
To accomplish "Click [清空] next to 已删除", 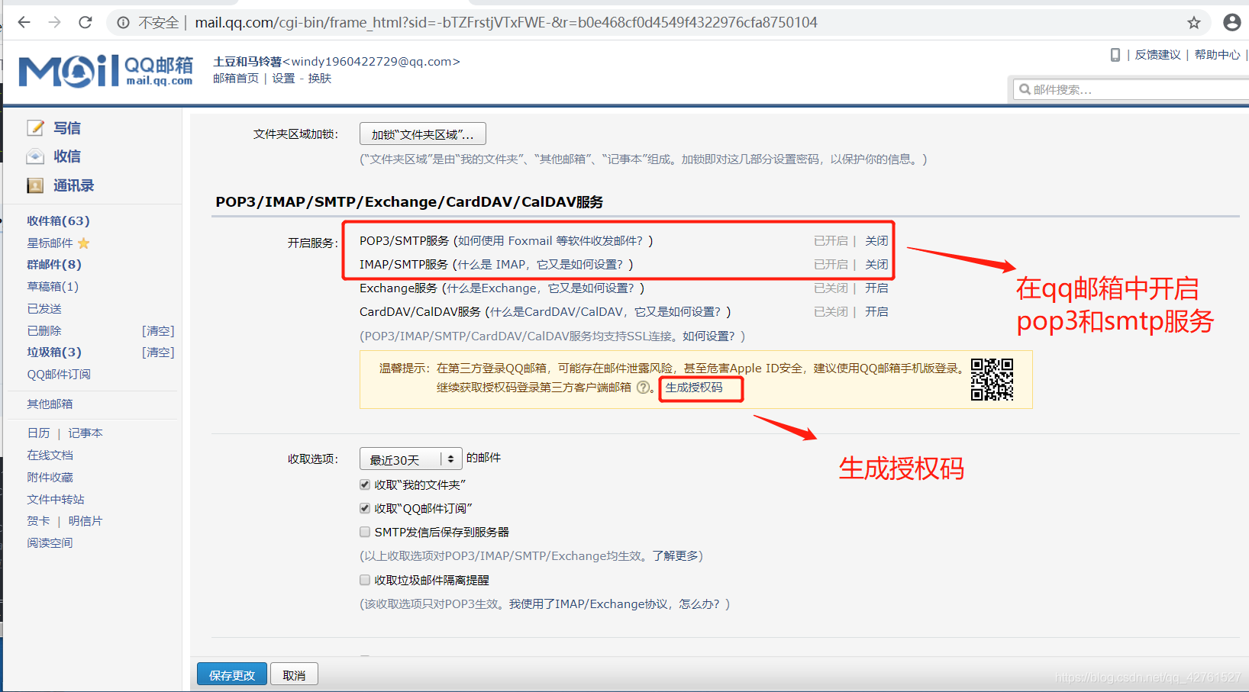I will click(x=158, y=331).
